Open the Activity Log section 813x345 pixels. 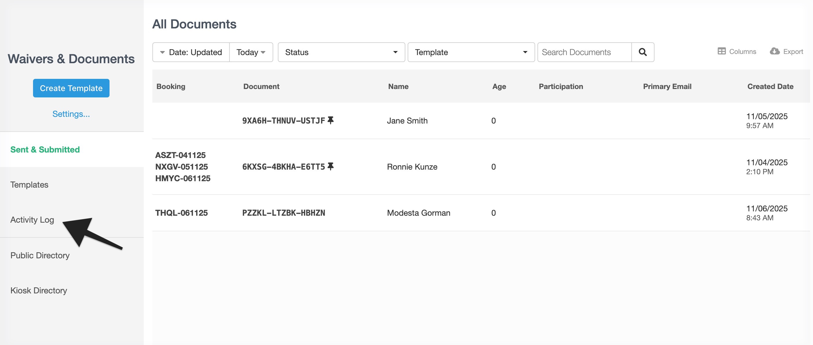coord(32,219)
